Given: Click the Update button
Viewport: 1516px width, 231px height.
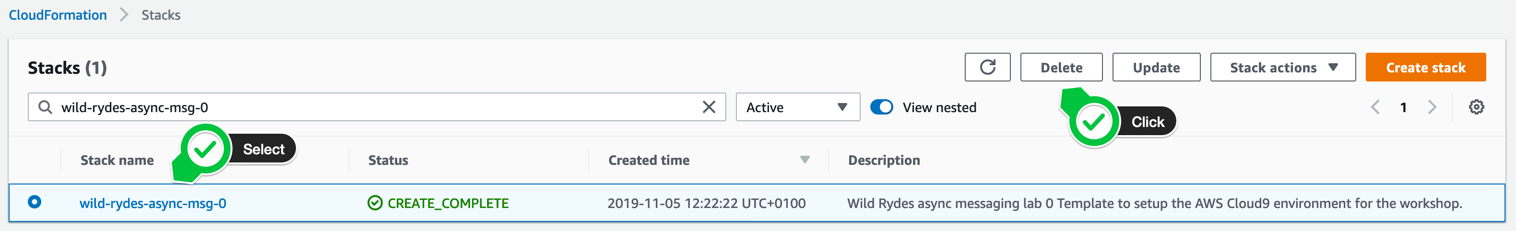Looking at the screenshot, I should coord(1156,67).
